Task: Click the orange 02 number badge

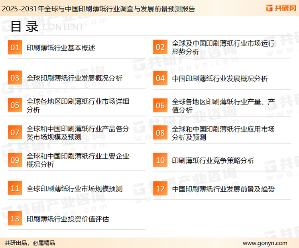Action: (x=160, y=48)
